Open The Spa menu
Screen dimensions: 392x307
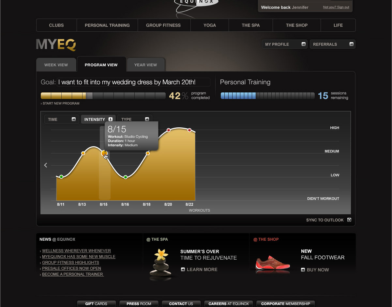251,25
